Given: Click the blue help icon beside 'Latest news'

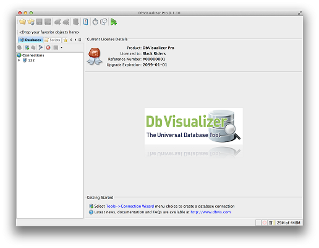Looking at the screenshot, I should coord(91,212).
